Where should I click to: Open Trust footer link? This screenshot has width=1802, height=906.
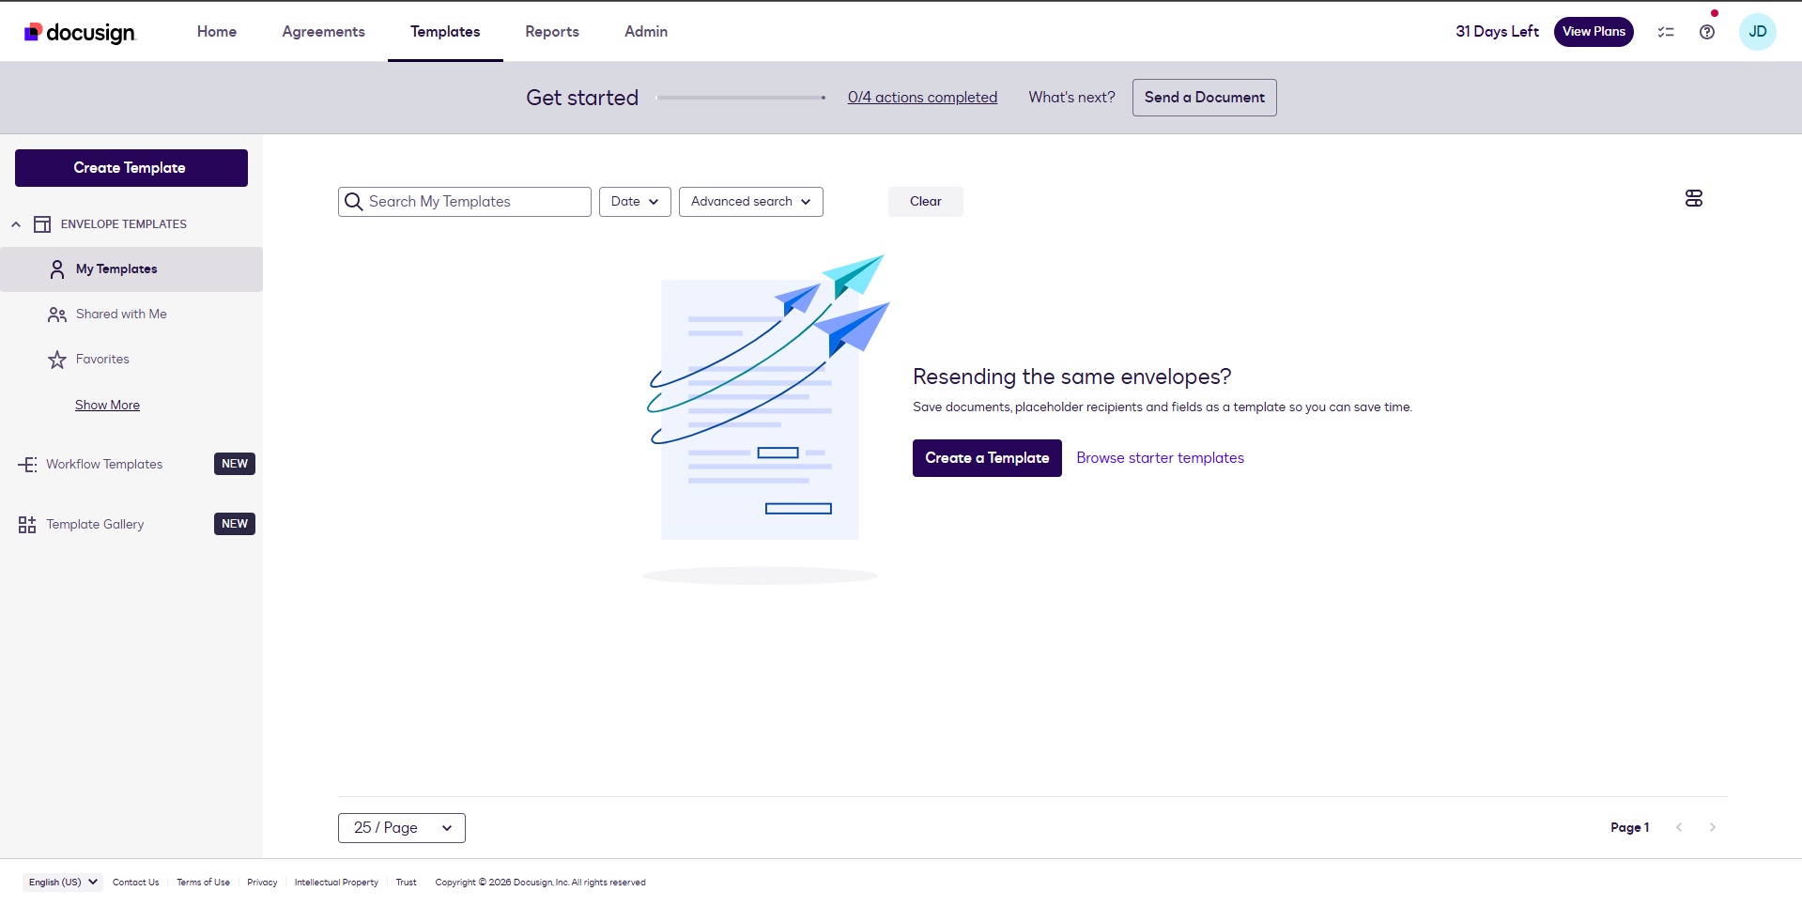pos(406,883)
